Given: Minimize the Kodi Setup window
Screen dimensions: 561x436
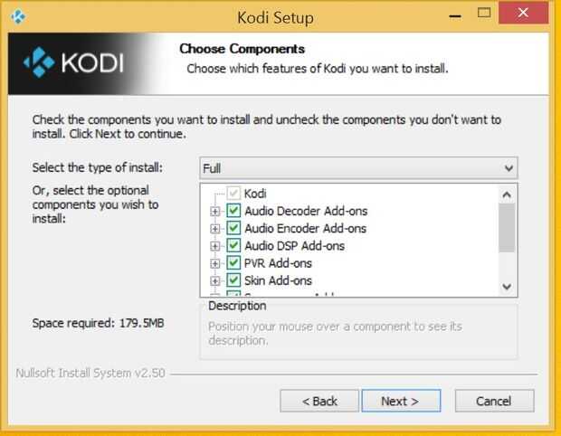Looking at the screenshot, I should coord(454,15).
